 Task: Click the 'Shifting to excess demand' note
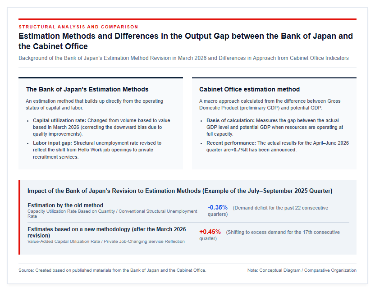pyautogui.click(x=270, y=235)
